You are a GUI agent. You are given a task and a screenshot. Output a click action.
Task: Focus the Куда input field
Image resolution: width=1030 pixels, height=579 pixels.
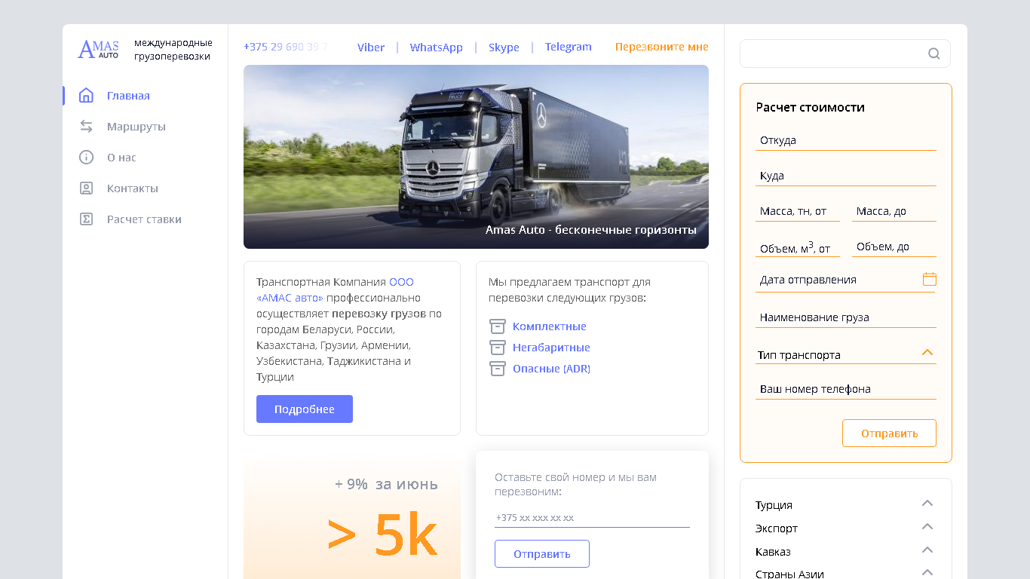(x=846, y=176)
